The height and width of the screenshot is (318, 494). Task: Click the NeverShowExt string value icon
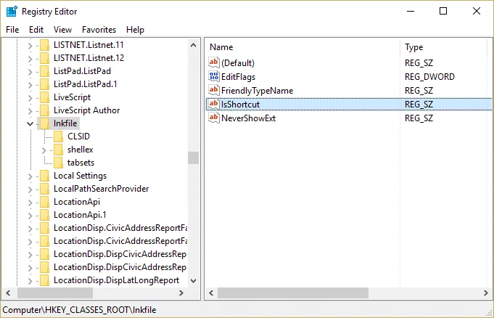click(x=213, y=118)
